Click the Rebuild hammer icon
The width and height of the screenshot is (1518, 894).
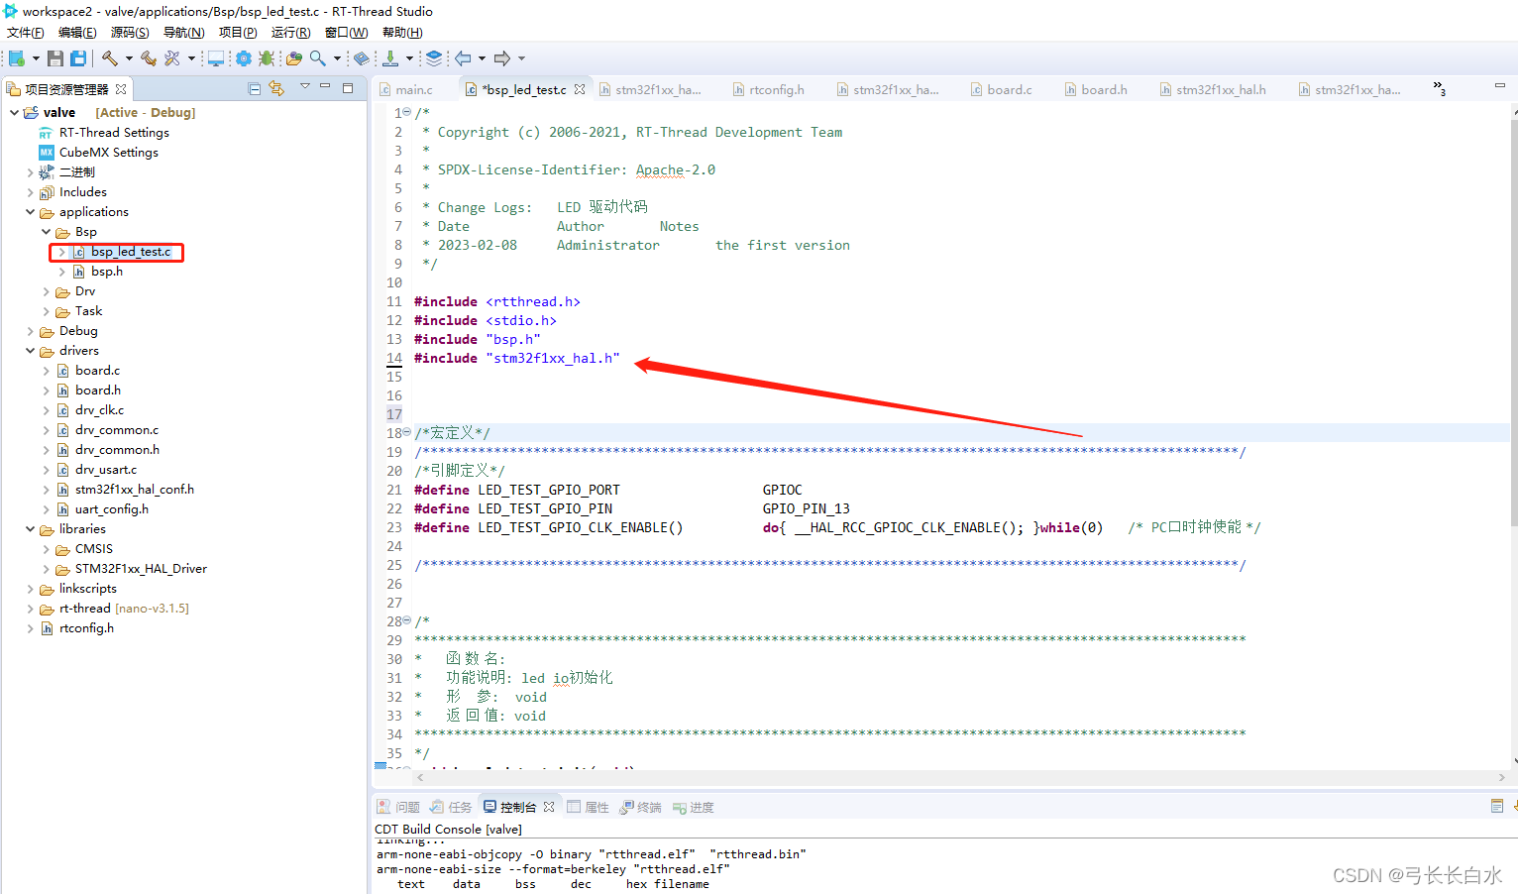click(x=149, y=58)
